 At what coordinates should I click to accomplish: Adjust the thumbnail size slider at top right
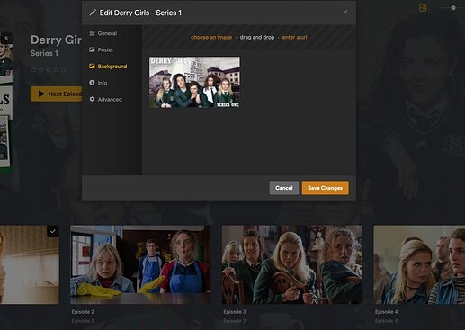coord(453,8)
